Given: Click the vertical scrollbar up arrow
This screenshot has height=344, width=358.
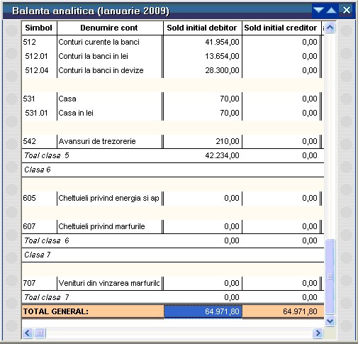Looking at the screenshot, I should (x=330, y=28).
